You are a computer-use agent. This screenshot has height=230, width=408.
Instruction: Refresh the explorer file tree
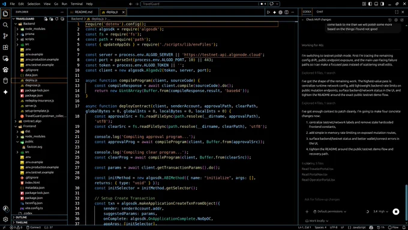[57, 19]
